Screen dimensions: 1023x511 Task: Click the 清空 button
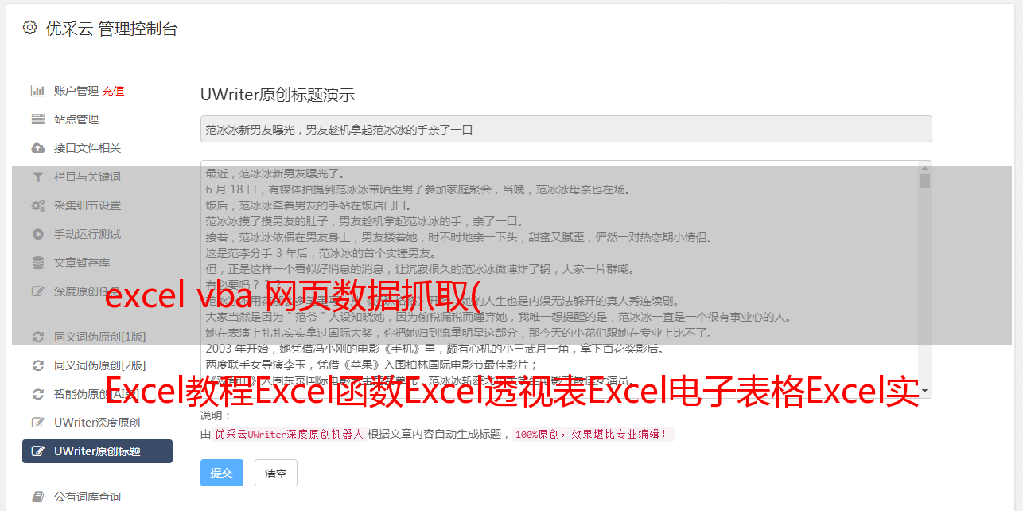pos(276,473)
